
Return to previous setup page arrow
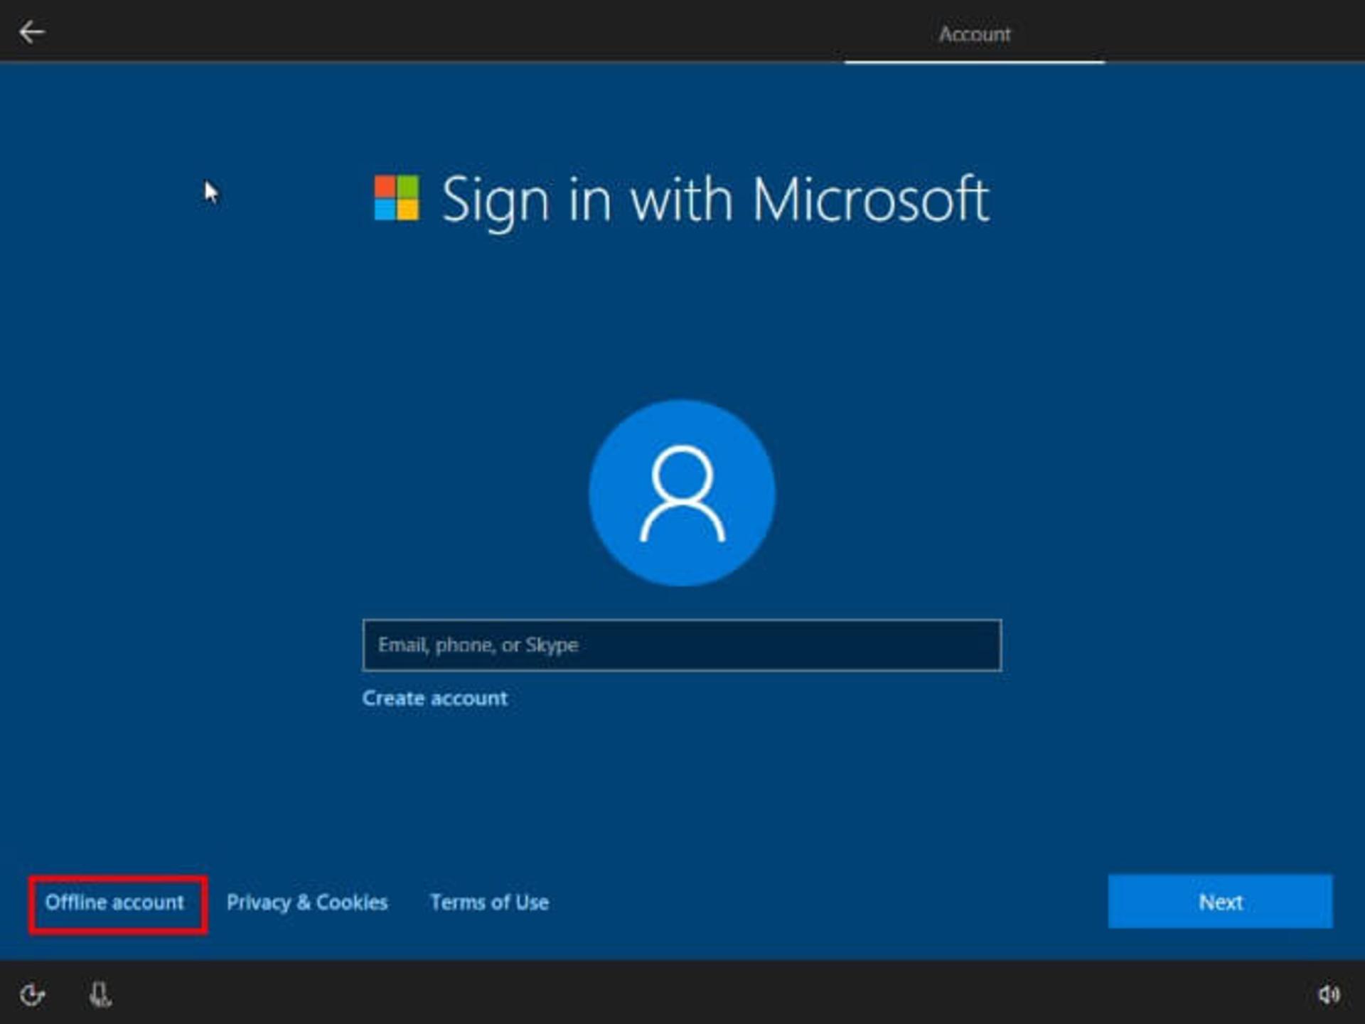point(31,32)
